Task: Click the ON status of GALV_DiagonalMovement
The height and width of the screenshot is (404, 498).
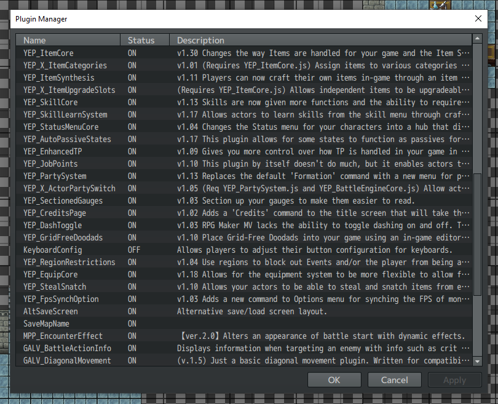Action: click(132, 360)
